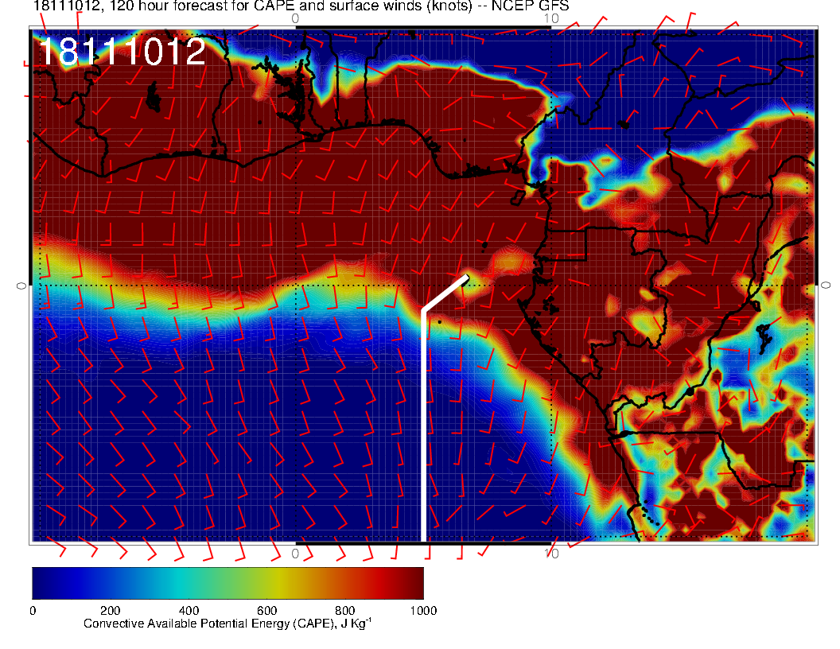Click the CAPE color scale bar

click(x=227, y=583)
